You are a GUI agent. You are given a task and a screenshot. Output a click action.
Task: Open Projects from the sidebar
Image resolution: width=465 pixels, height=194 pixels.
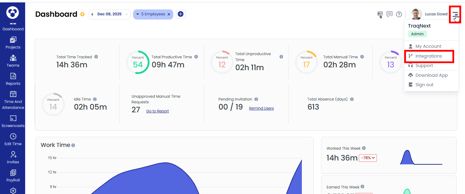tap(13, 43)
